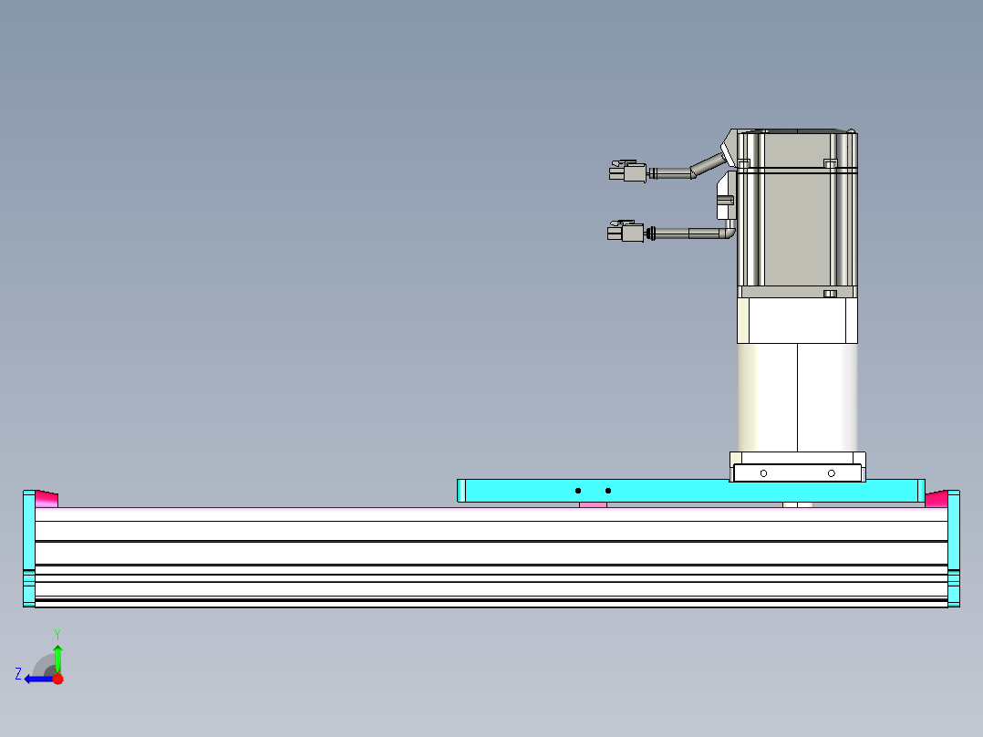
Task: Select the right pink bumper stop
Action: coord(936,499)
